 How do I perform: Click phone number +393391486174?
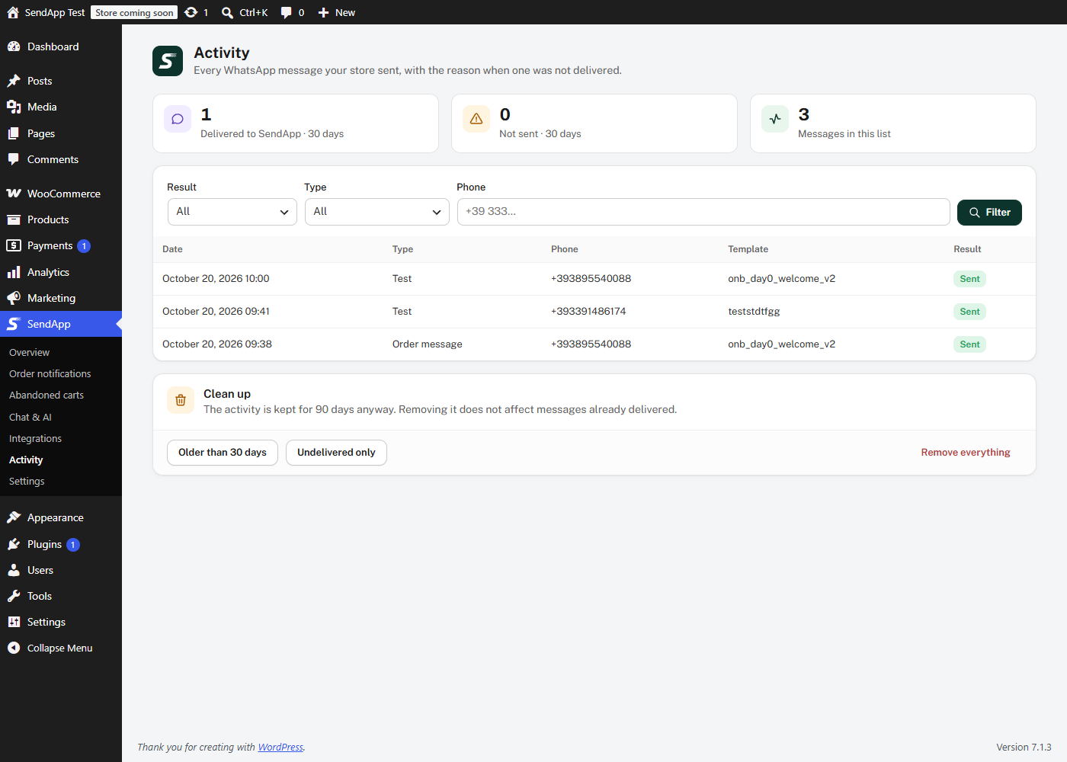coord(588,312)
